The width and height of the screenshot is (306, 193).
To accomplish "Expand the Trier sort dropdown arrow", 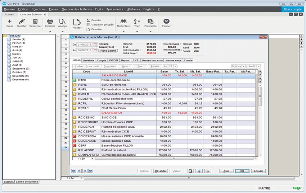I will point(137,32).
